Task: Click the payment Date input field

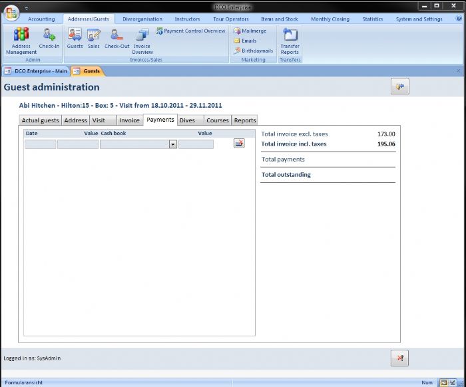Action: coord(40,144)
